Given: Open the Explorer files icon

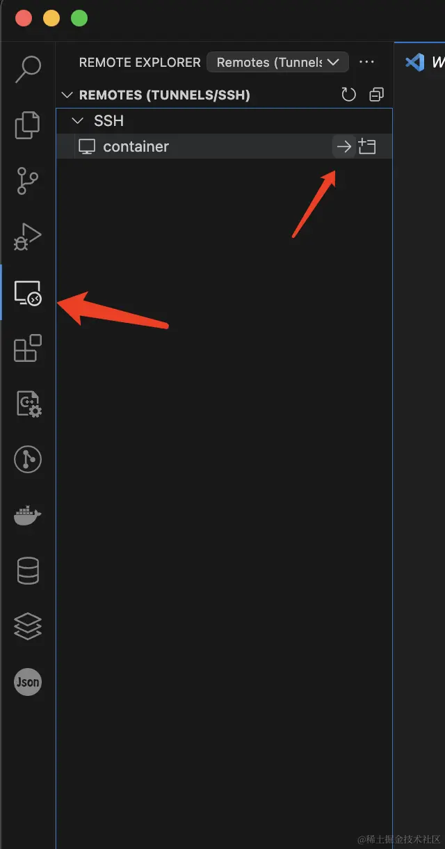Looking at the screenshot, I should pyautogui.click(x=28, y=125).
